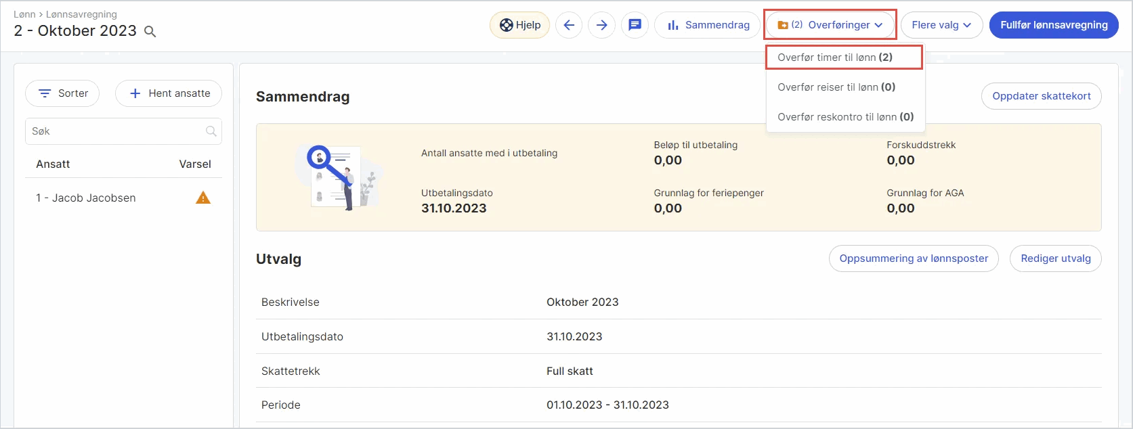Image resolution: width=1133 pixels, height=429 pixels.
Task: Open Oppsummering av lønnsposter
Action: (914, 258)
